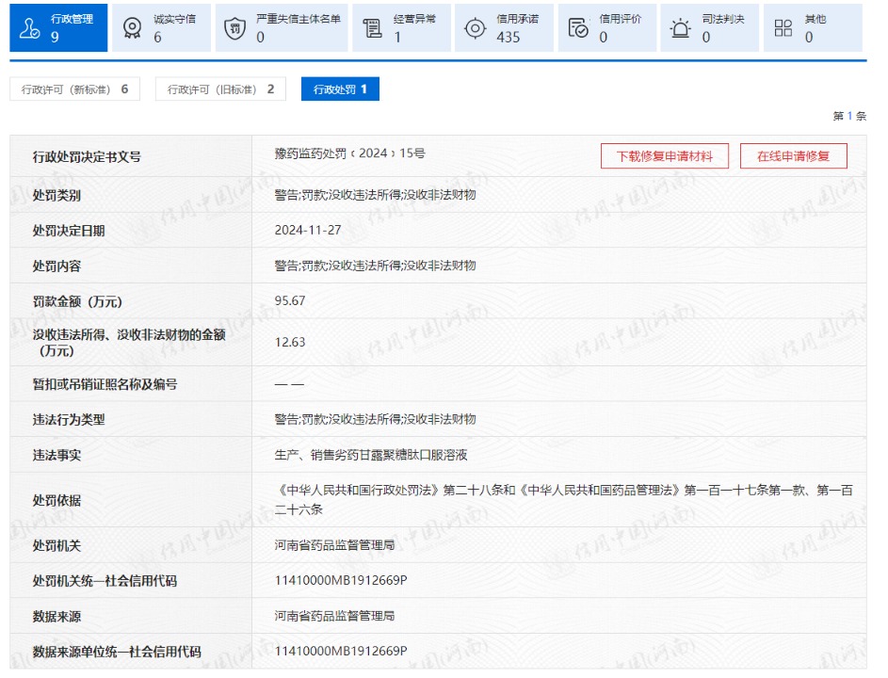Screen dimensions: 888x678
Task: Open the 司法判决 tab label
Action: [723, 19]
